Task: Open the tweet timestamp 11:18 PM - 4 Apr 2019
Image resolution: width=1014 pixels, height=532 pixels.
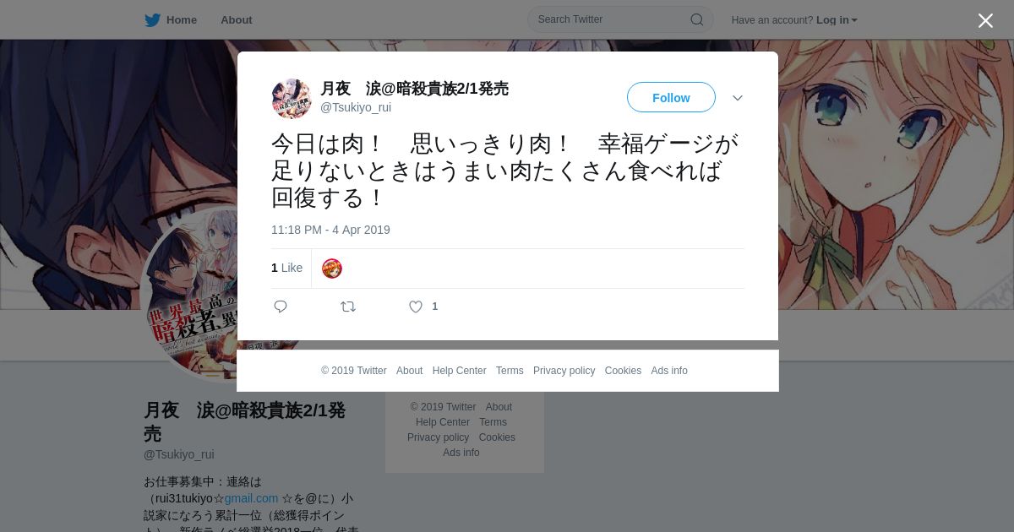Action: point(330,230)
